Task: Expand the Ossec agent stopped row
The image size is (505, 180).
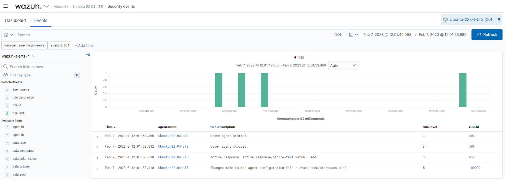Action: (97, 147)
